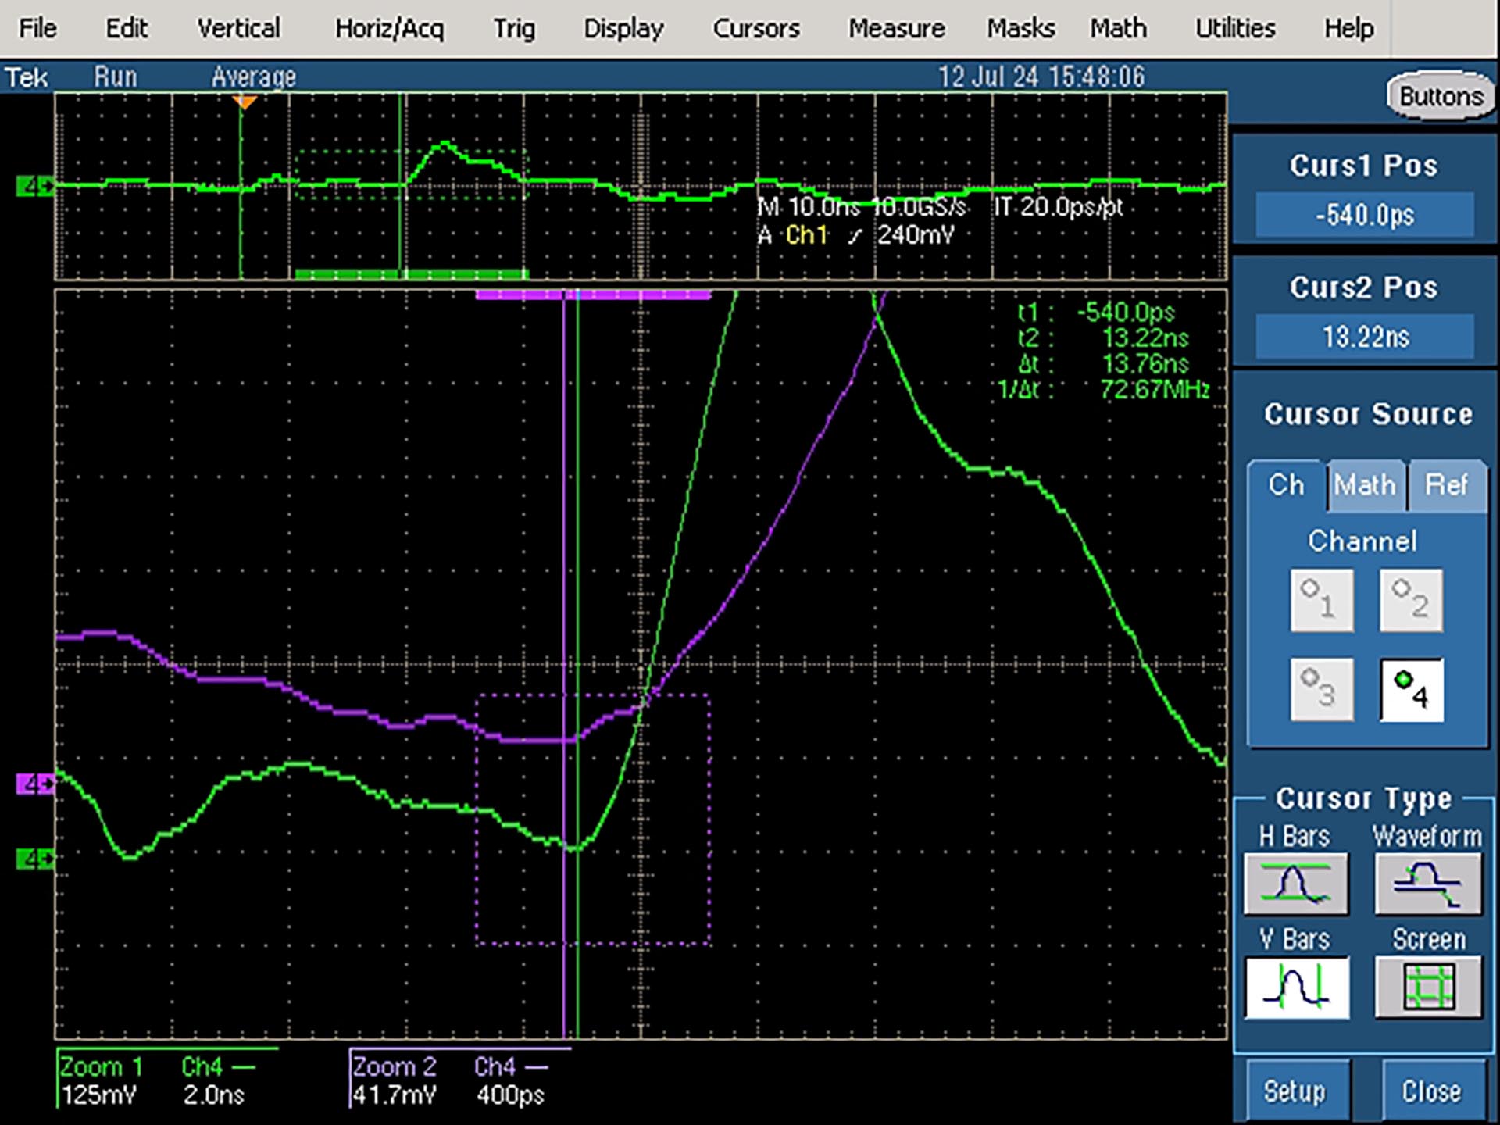
Task: Open the Edit menu
Action: tap(127, 29)
